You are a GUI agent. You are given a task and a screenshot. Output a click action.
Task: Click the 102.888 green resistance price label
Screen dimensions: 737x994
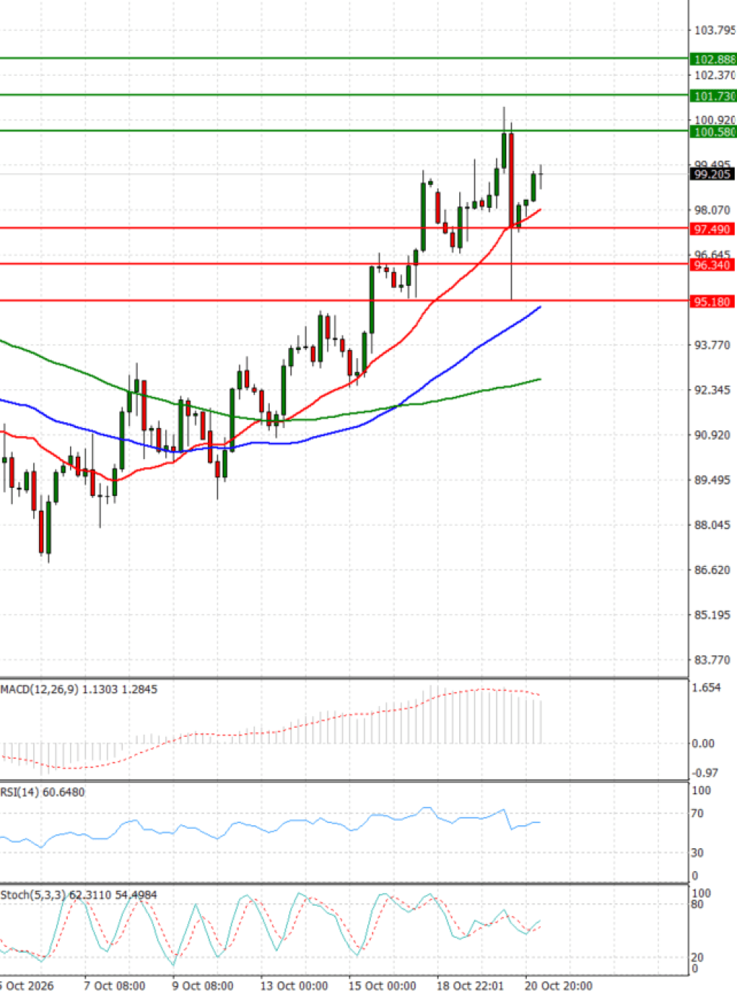[x=713, y=60]
